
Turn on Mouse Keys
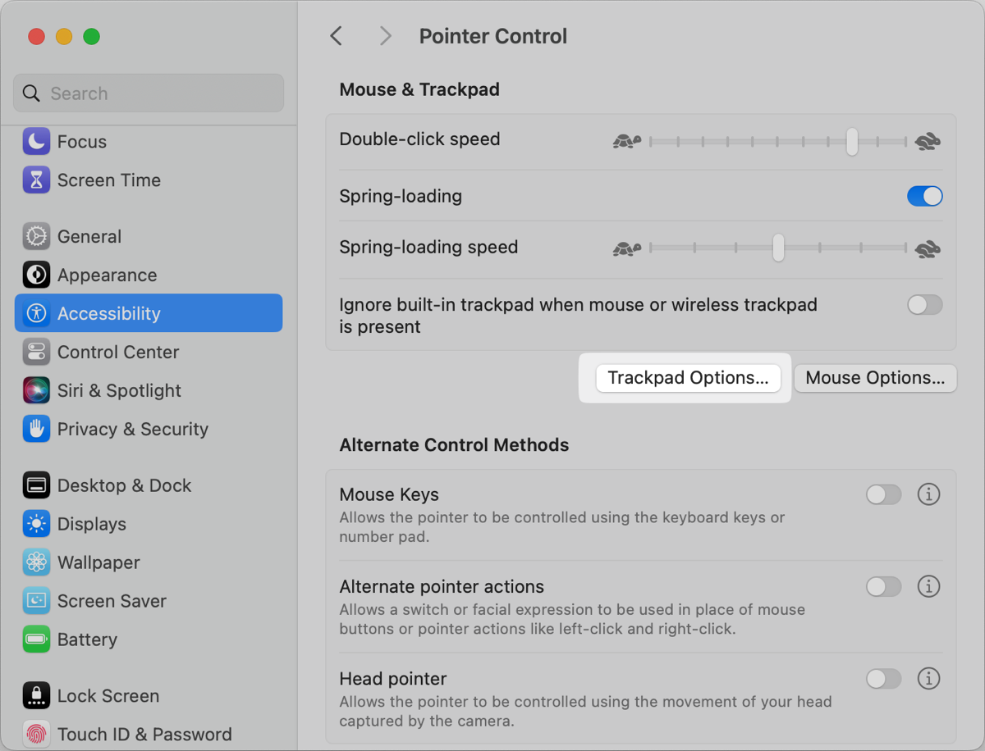(x=883, y=495)
